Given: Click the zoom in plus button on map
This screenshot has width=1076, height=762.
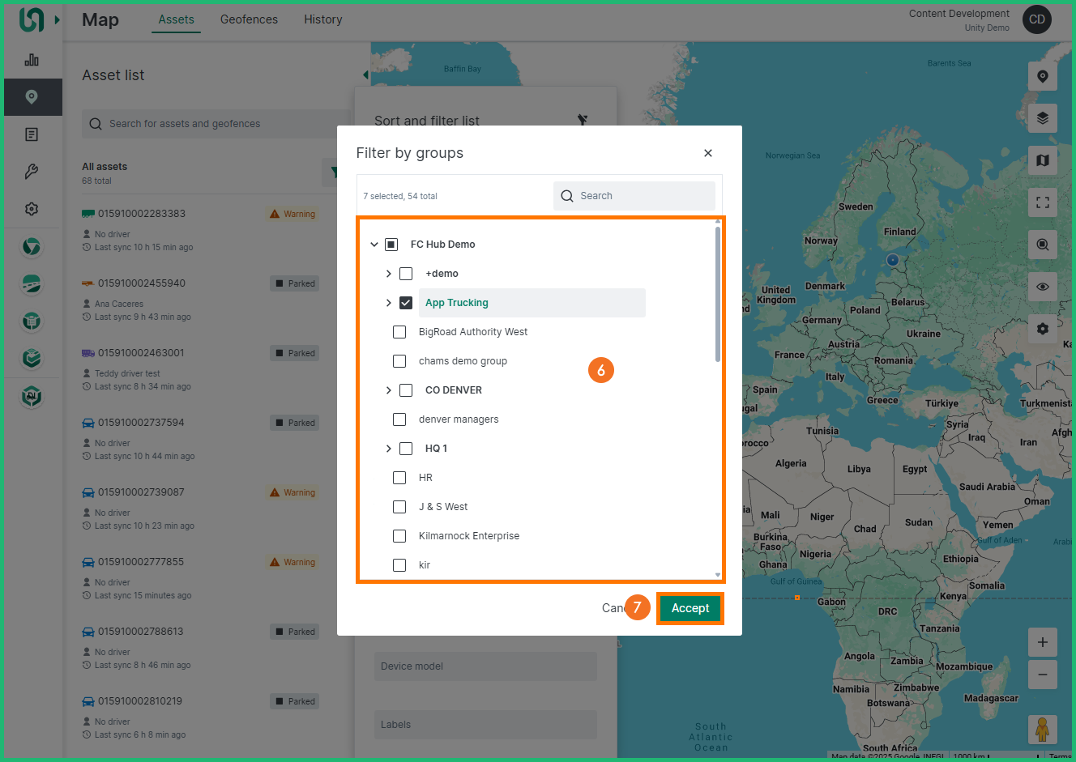Looking at the screenshot, I should [x=1042, y=642].
